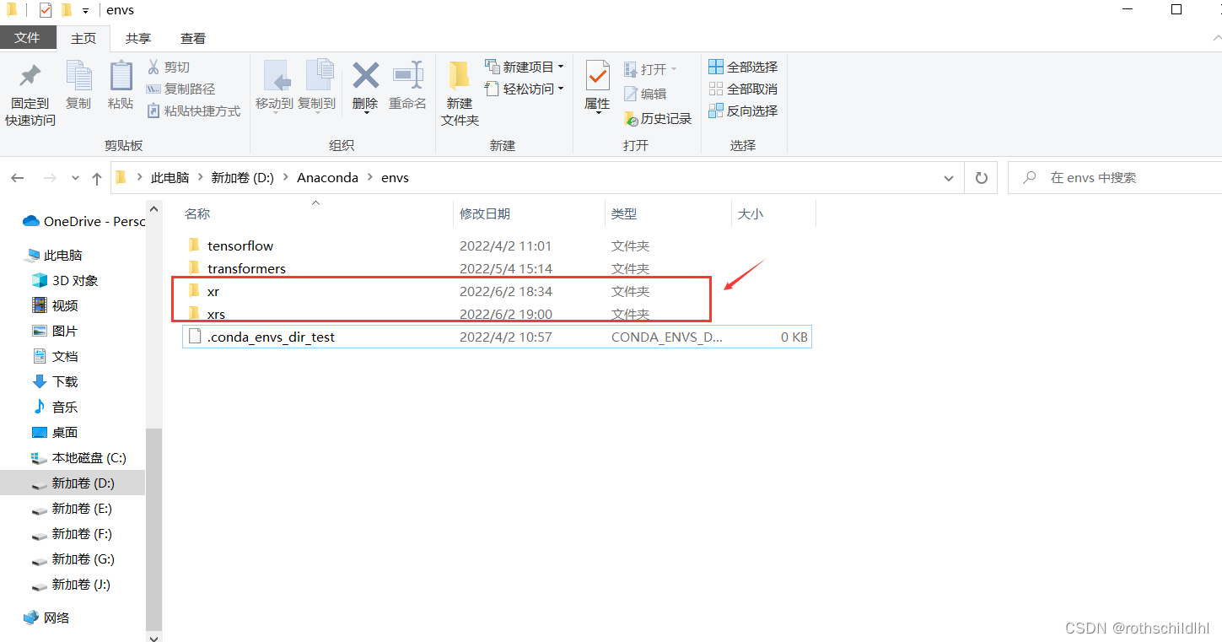Image resolution: width=1222 pixels, height=642 pixels.
Task: Pin folder to Quick access
Action: click(x=30, y=94)
